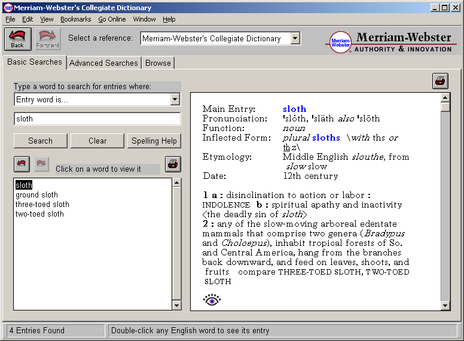Switch to the Browse tab
The width and height of the screenshot is (464, 341).
[x=158, y=63]
